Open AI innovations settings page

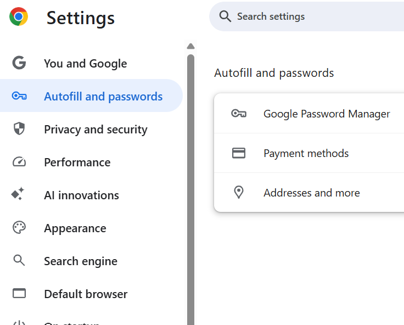tap(81, 195)
